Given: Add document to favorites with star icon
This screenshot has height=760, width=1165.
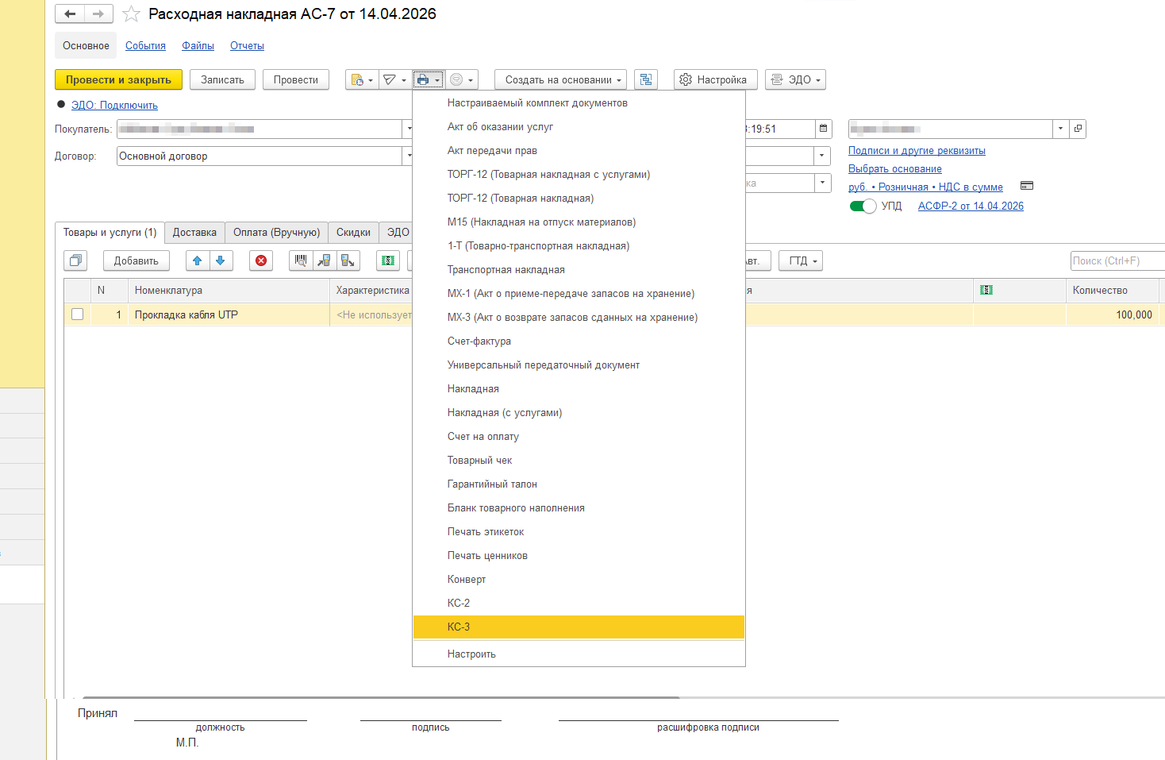Looking at the screenshot, I should click(131, 14).
